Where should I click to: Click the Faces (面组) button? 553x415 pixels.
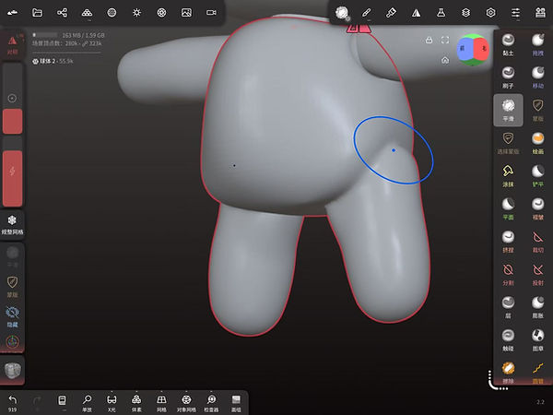236,403
